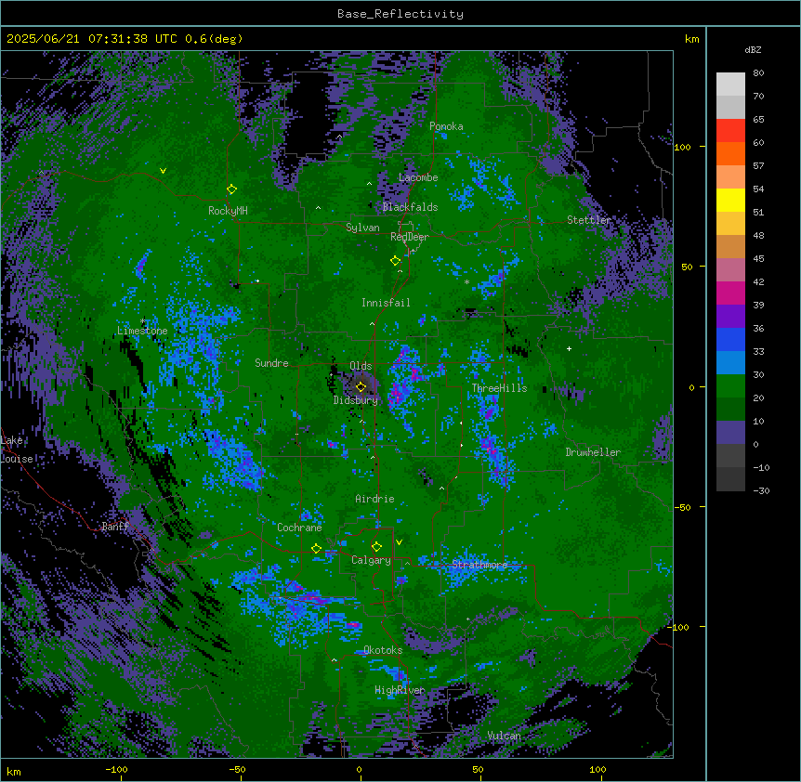Select the -50 tick on the right axis
801x782 pixels.
tap(682, 507)
